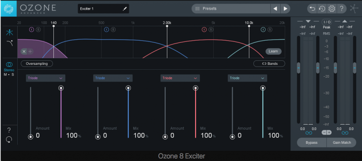Open settings gear icon
The width and height of the screenshot is (362, 161).
click(332, 9)
